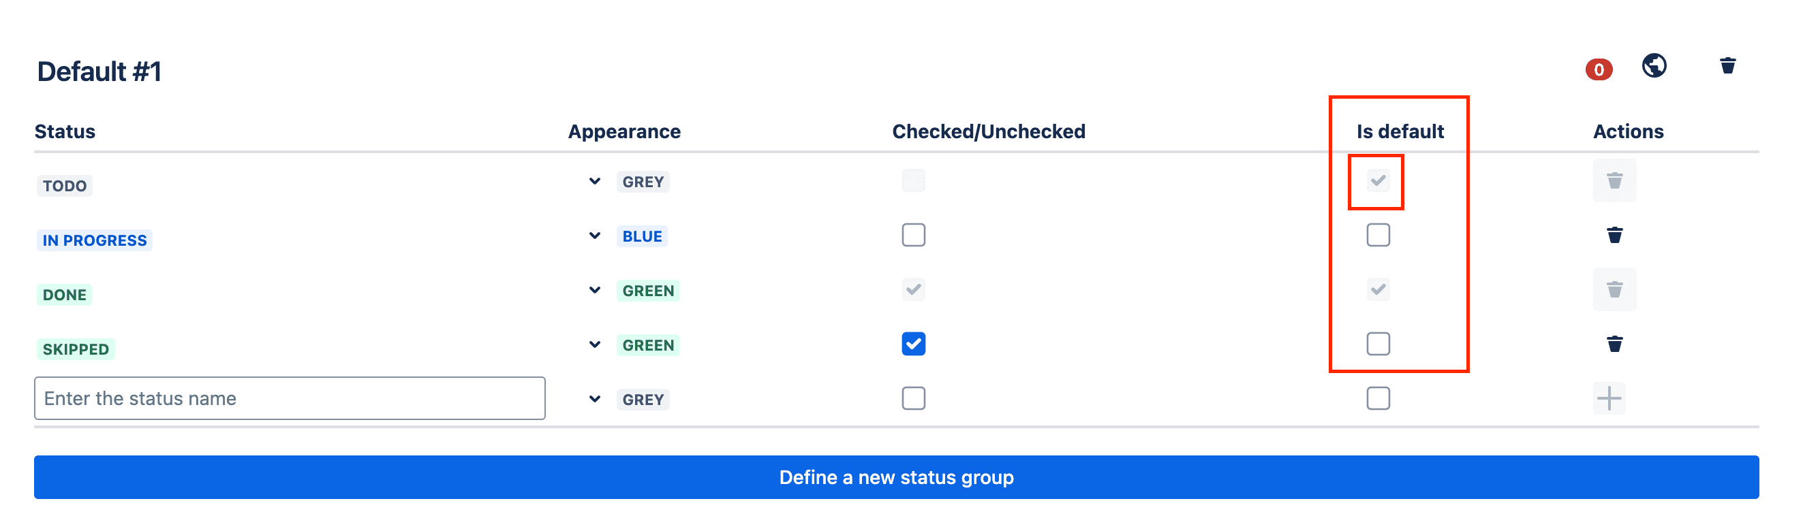Add new status with plus icon
The image size is (1803, 531).
[x=1608, y=398]
